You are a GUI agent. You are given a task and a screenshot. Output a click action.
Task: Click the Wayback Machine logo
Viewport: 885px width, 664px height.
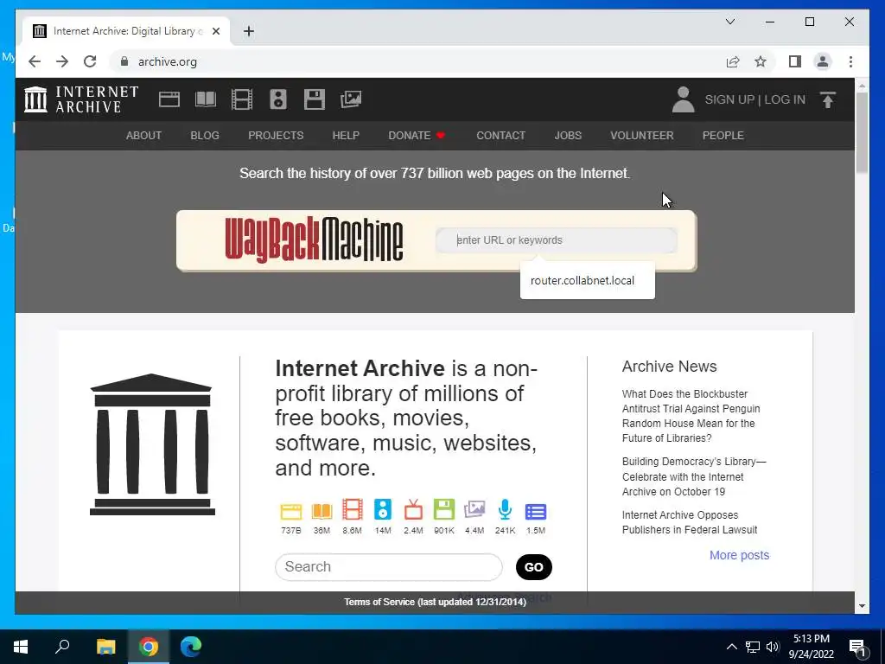(x=314, y=240)
